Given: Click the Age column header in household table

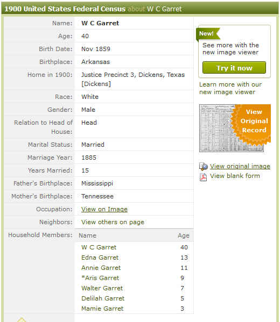Looking at the screenshot, I should pos(184,236).
